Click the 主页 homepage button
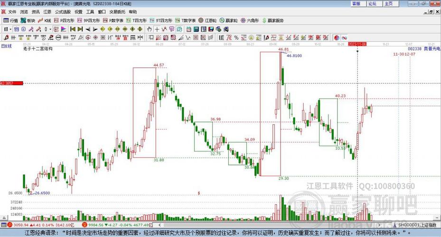 point(391,4)
